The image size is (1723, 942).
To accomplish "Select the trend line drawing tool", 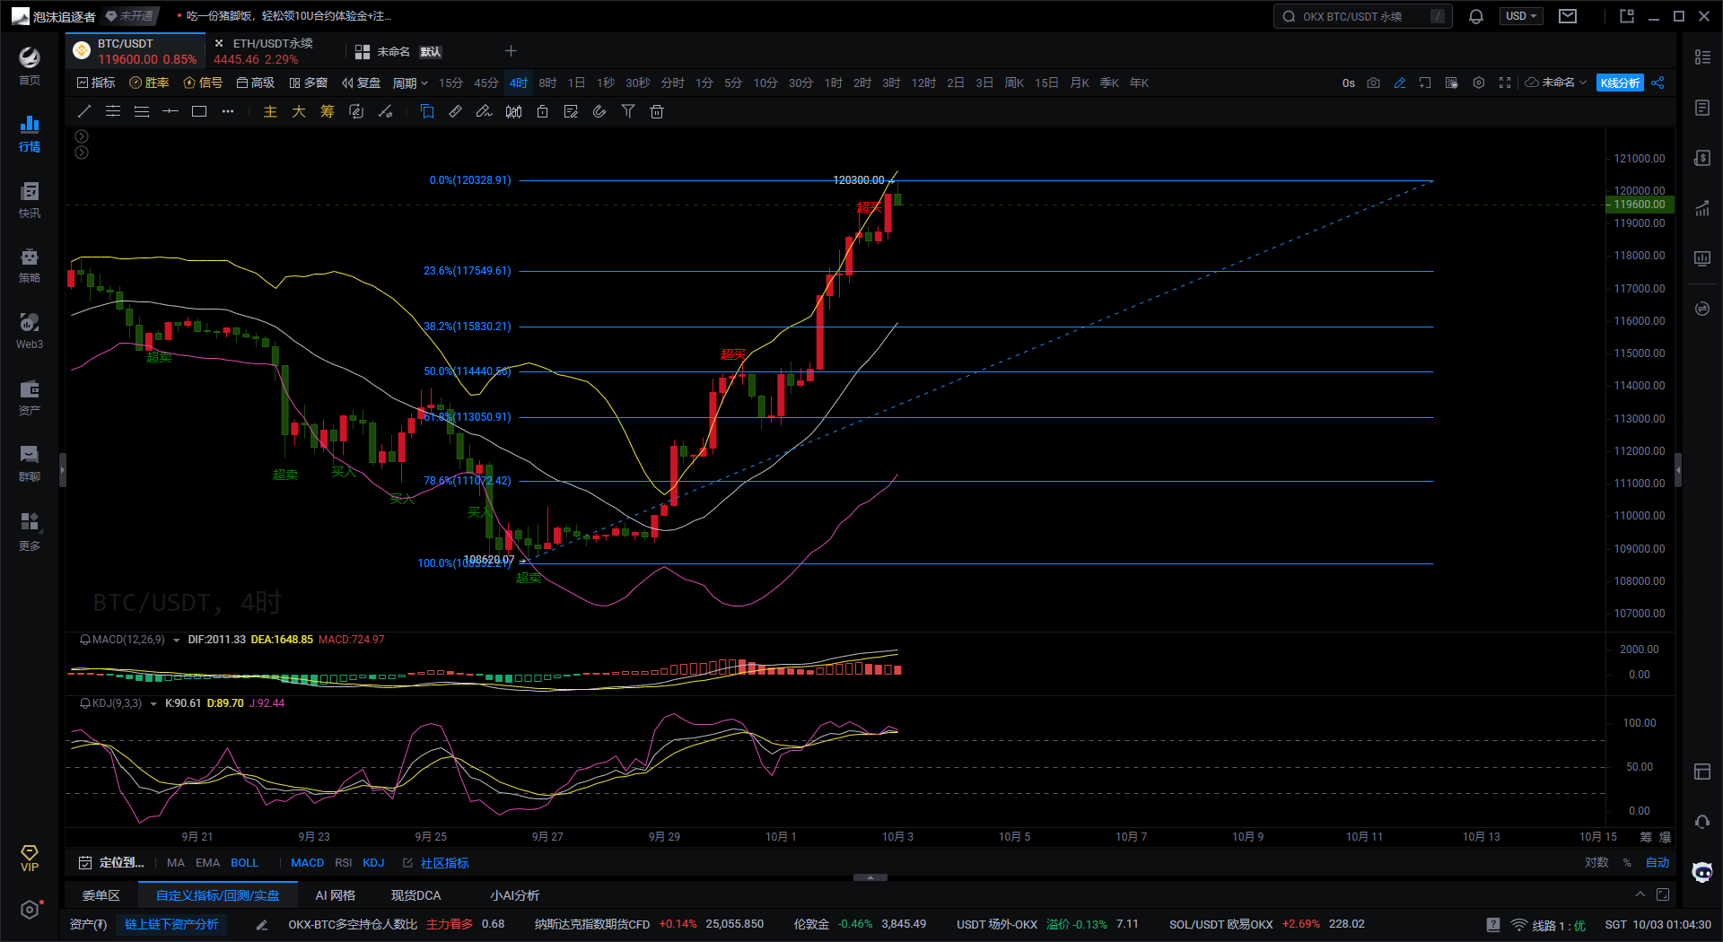I will tap(84, 111).
